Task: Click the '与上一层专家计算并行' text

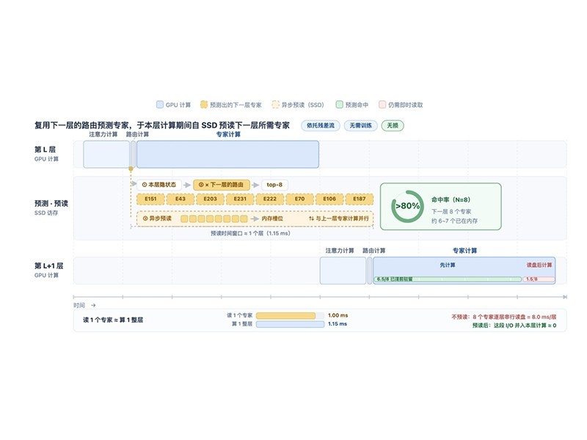Action: [342, 219]
